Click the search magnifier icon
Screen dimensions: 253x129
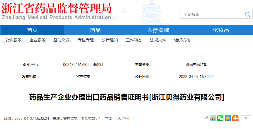[247, 15]
